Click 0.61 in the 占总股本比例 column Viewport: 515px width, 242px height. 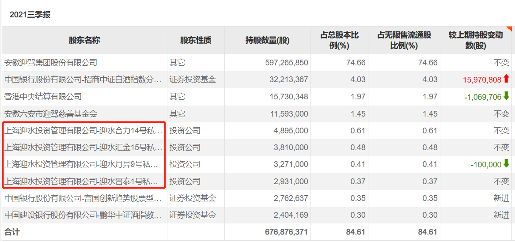[359, 131]
